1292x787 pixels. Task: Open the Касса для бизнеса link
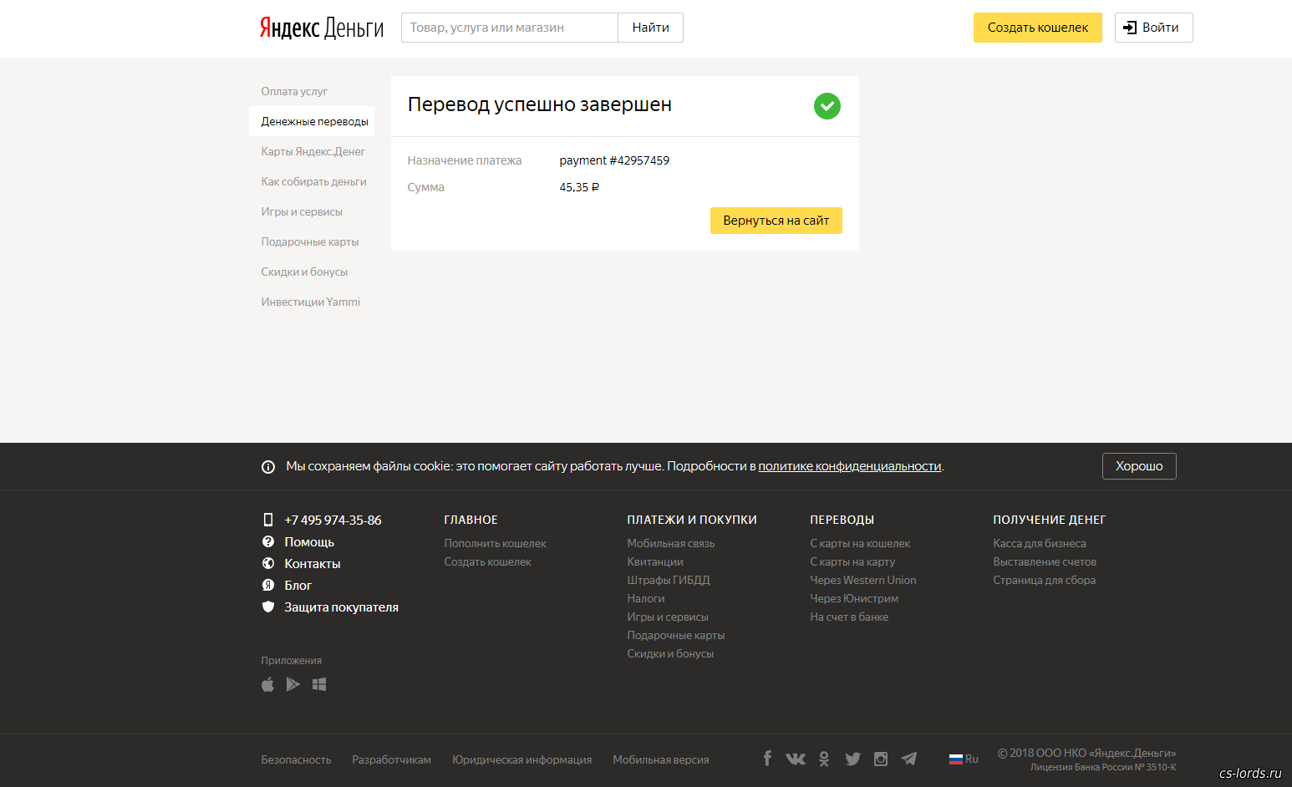(1040, 543)
